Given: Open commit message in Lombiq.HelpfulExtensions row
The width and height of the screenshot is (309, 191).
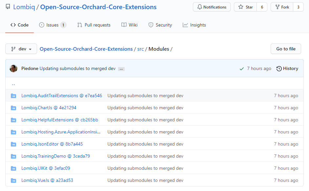Looking at the screenshot, I should point(145,120).
